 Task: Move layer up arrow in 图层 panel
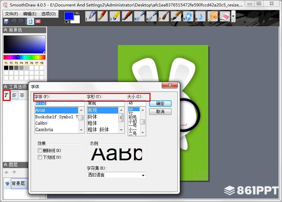[6, 172]
